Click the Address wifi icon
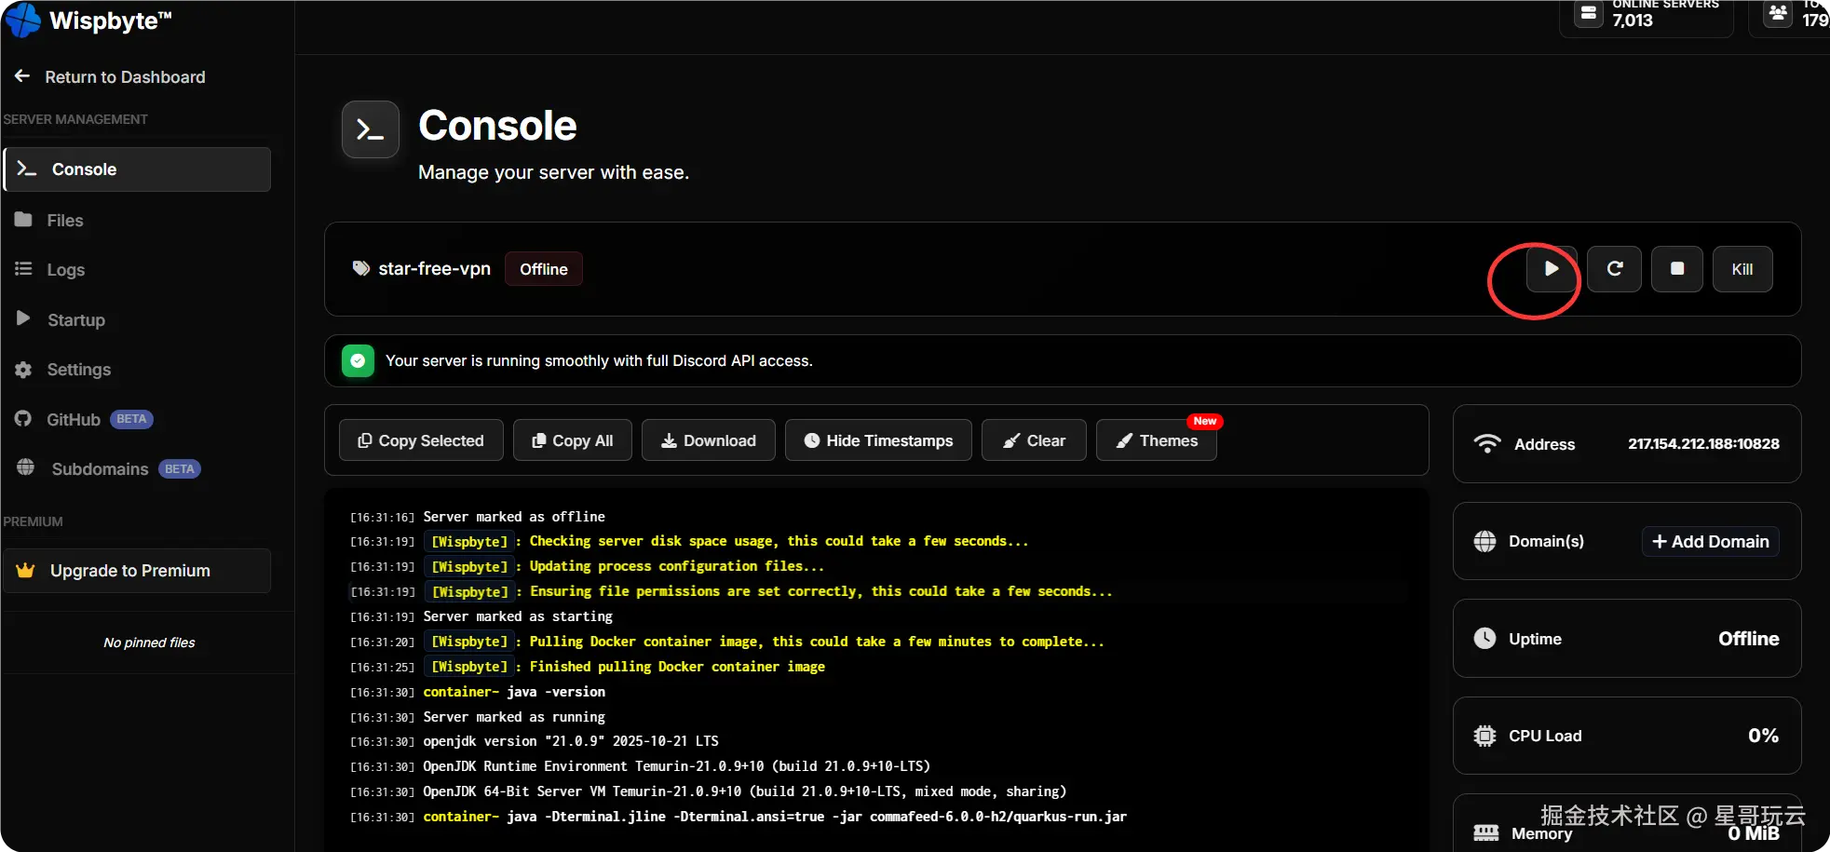The width and height of the screenshot is (1830, 852). click(x=1487, y=444)
